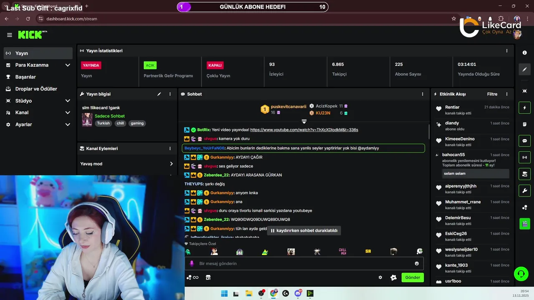Insert the yellow SA emote
Screen dimensions: 534x300
tap(368, 252)
